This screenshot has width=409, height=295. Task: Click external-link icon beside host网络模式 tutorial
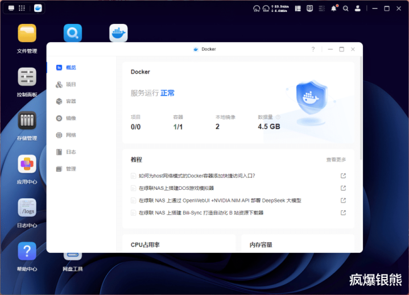[343, 176]
